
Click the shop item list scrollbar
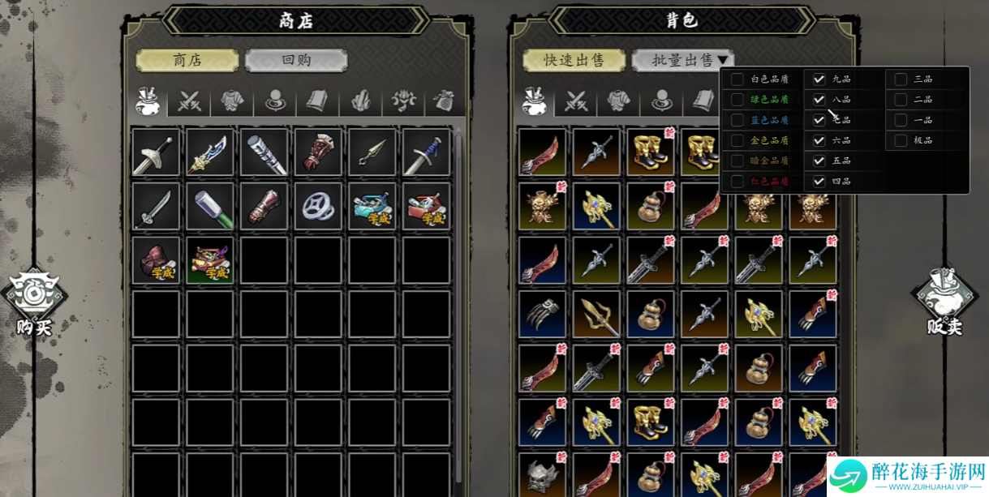pos(458,308)
